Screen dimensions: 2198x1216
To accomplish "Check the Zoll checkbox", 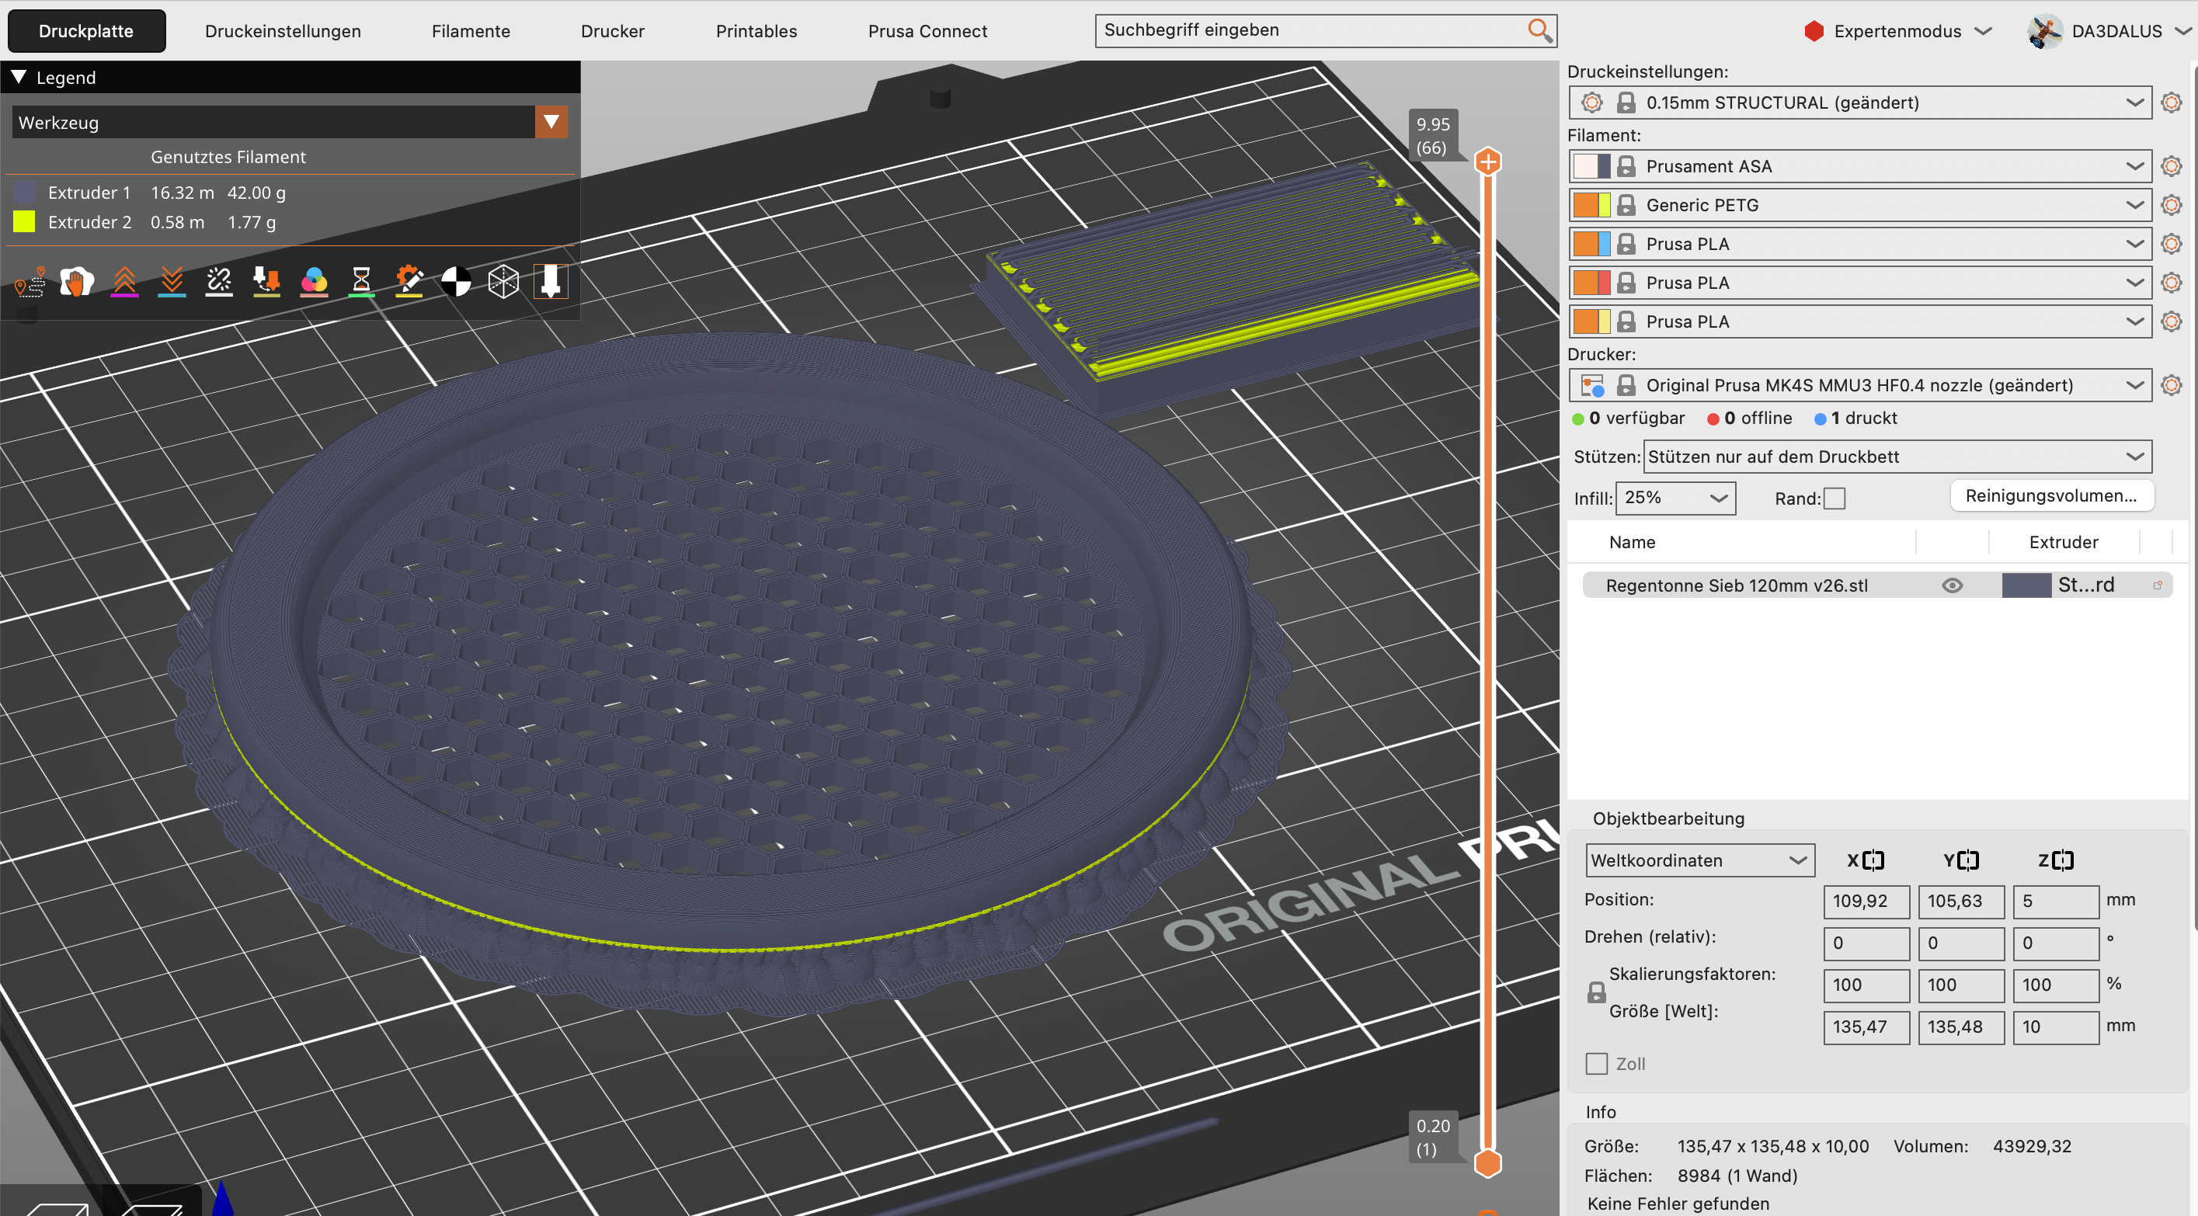I will 1596,1064.
